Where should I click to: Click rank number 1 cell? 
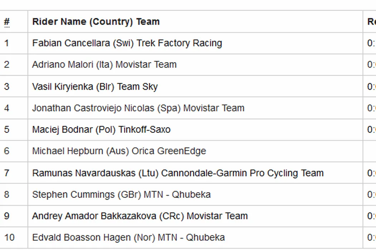[x=6, y=43]
